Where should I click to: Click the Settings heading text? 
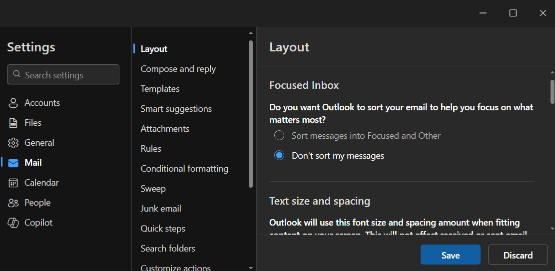click(31, 47)
